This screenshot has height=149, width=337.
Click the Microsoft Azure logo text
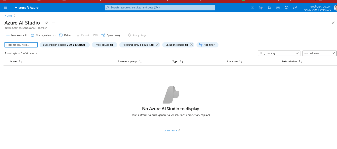pos(26,8)
